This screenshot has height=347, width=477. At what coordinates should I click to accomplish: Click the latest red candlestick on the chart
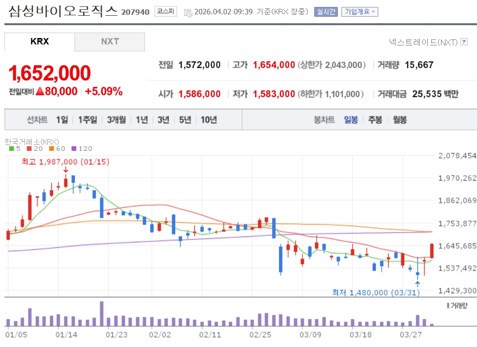click(432, 251)
